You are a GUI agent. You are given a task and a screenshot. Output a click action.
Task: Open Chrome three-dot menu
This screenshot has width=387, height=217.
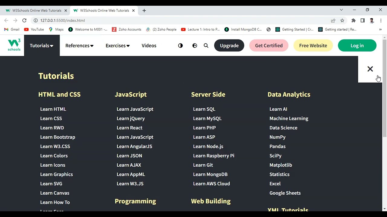tap(381, 20)
